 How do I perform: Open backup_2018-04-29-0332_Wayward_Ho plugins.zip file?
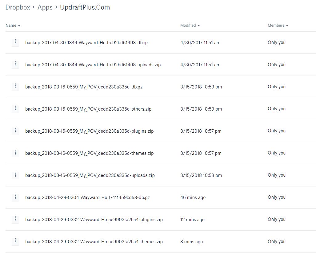94,220
